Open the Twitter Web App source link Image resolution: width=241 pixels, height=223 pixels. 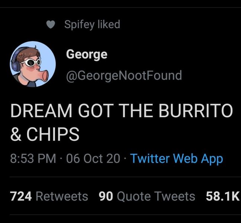pos(176,159)
